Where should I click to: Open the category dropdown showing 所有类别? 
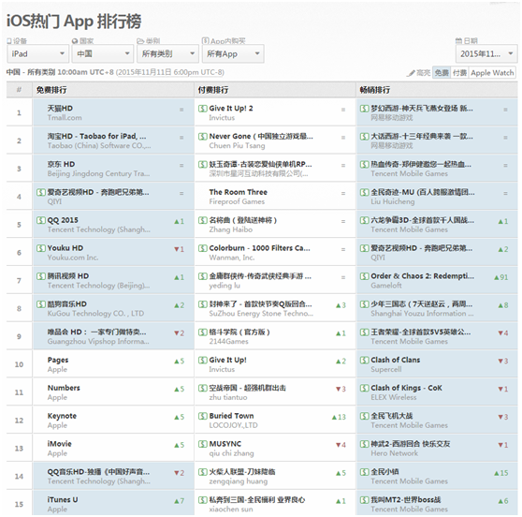pos(167,53)
